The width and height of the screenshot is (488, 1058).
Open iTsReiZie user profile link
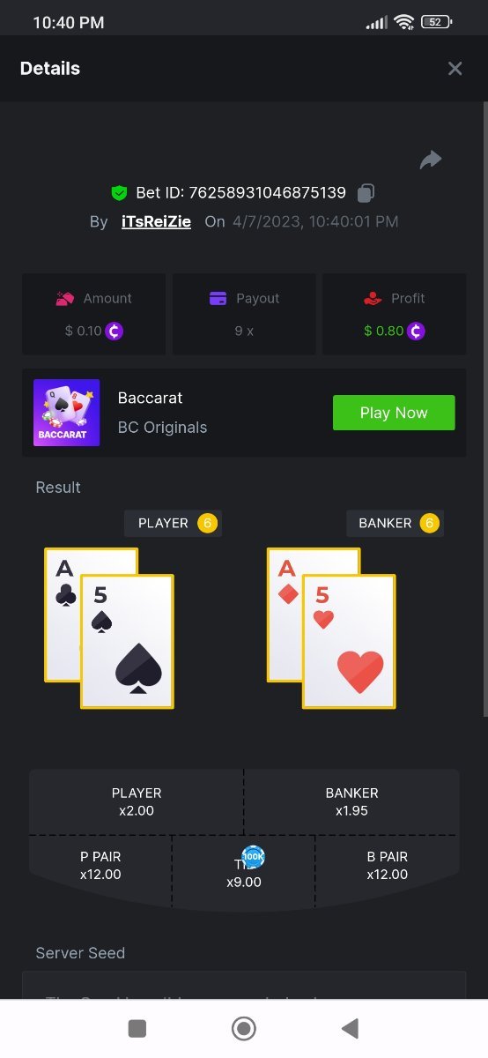[156, 221]
